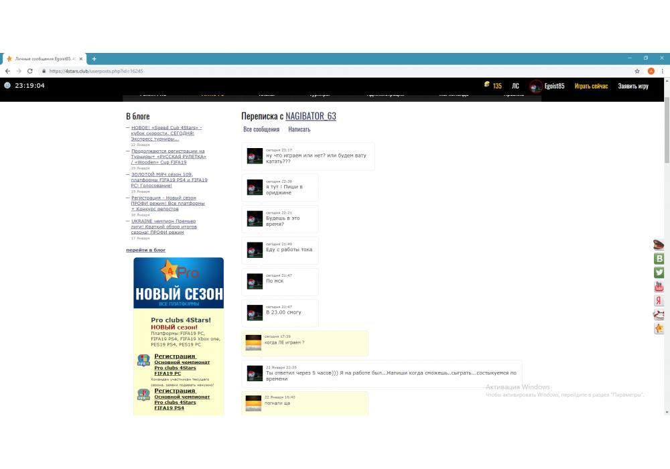The image size is (670, 469).
Task: Reload the 4stars.club page
Action: [30, 71]
